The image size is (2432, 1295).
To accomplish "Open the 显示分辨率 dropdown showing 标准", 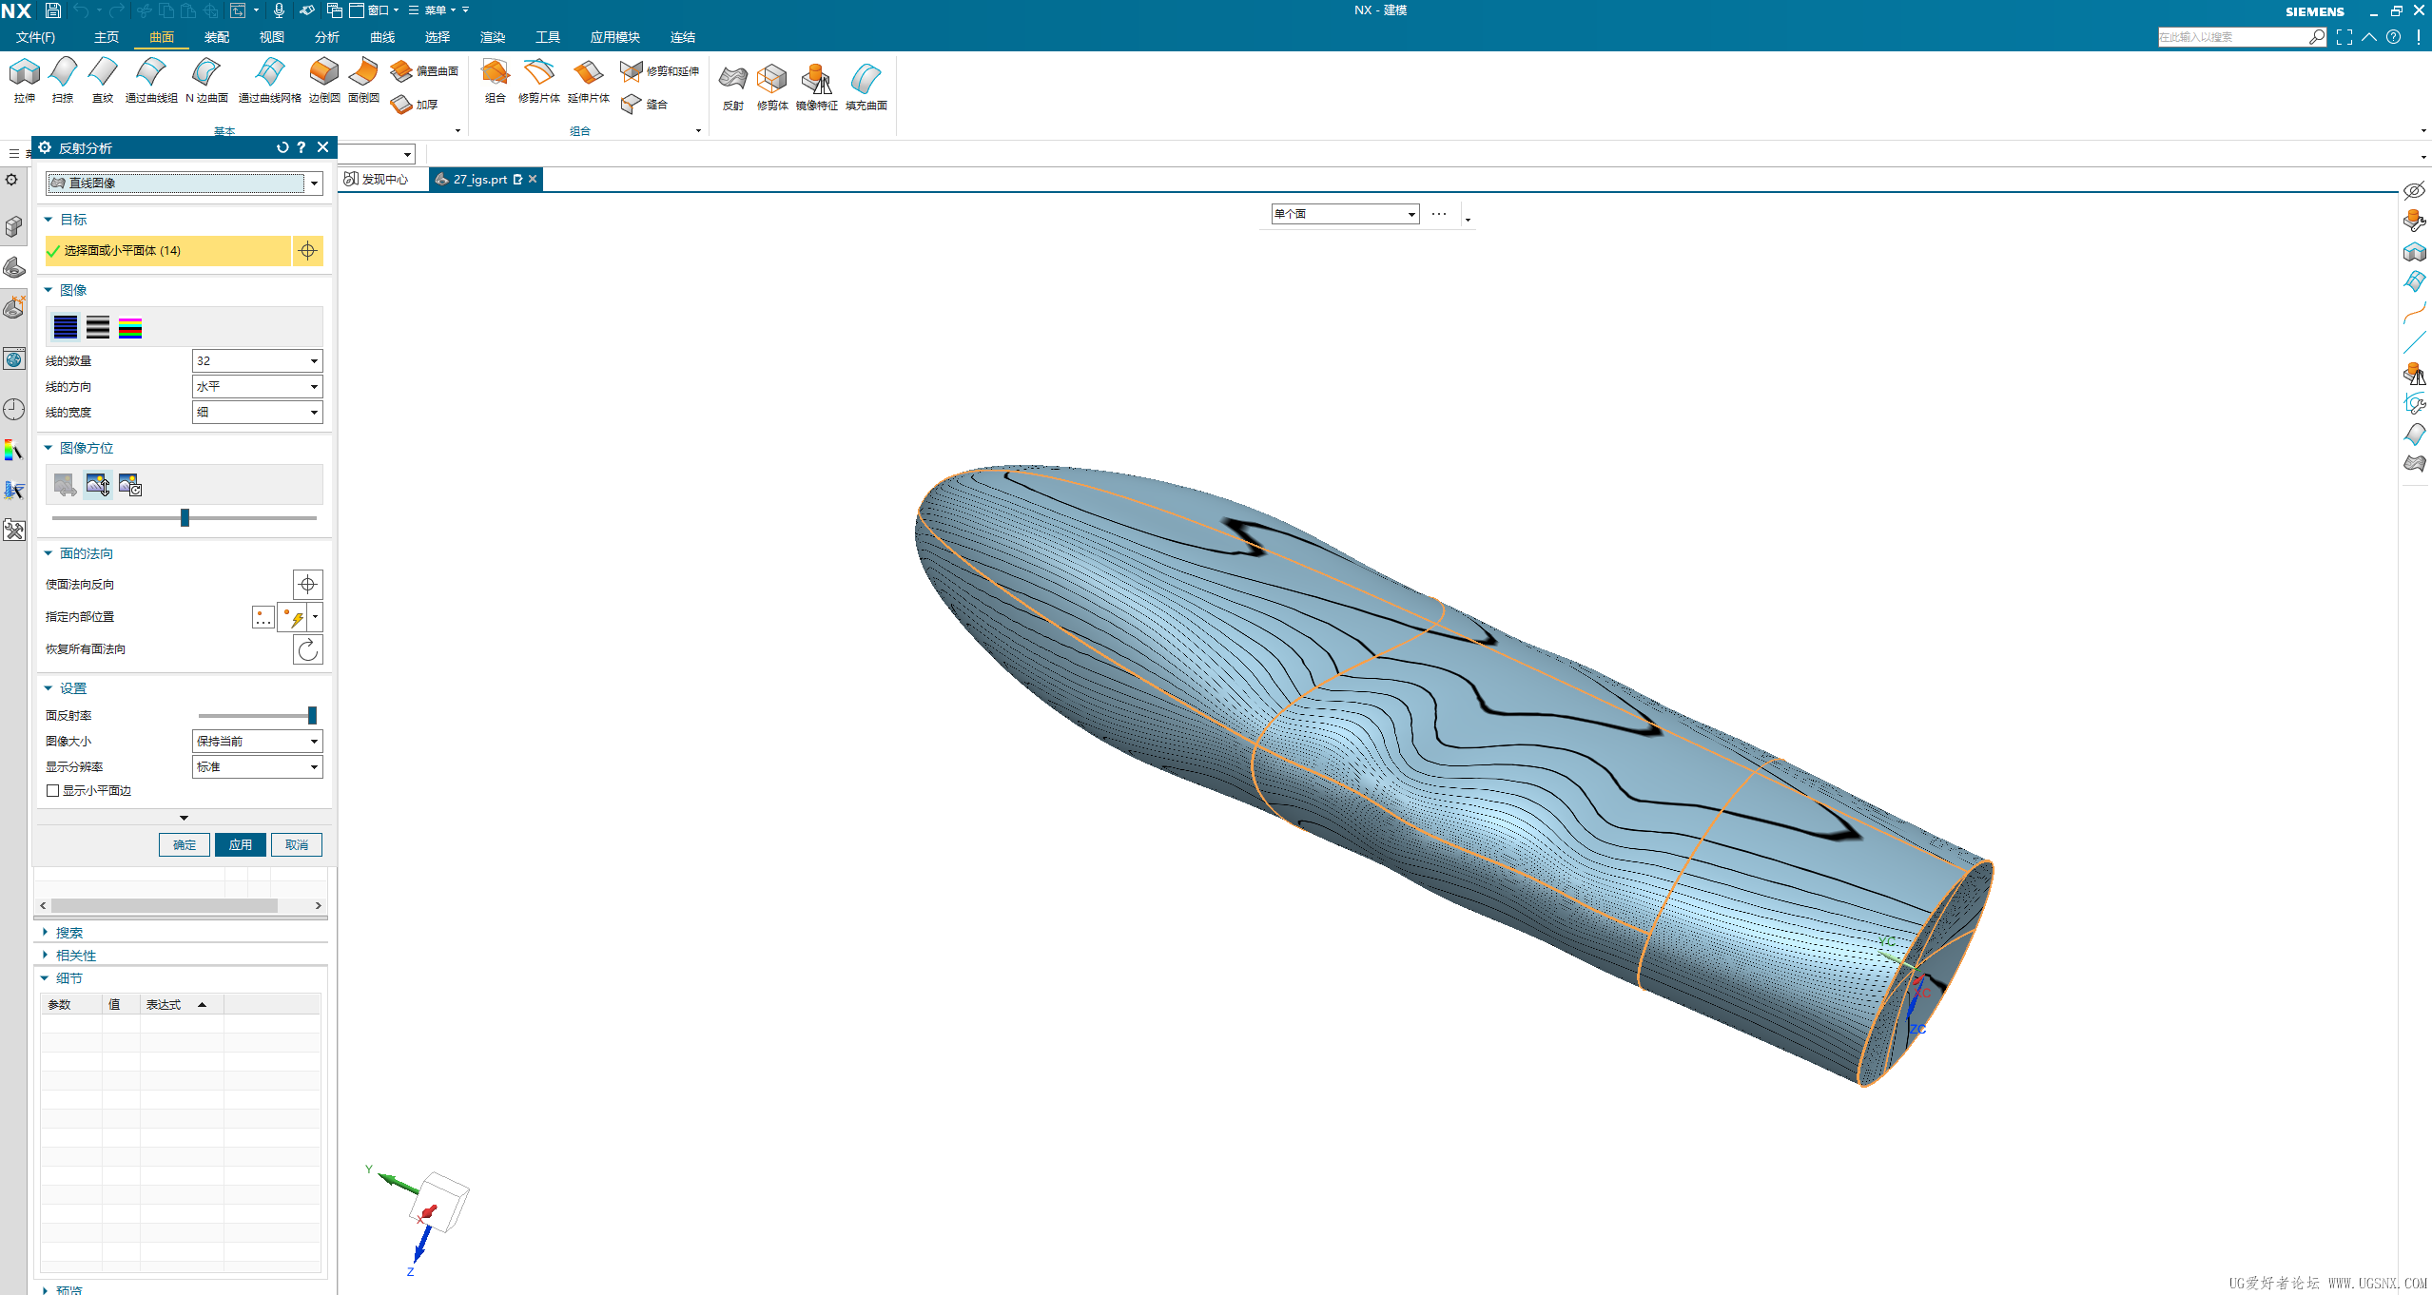I will pos(257,767).
